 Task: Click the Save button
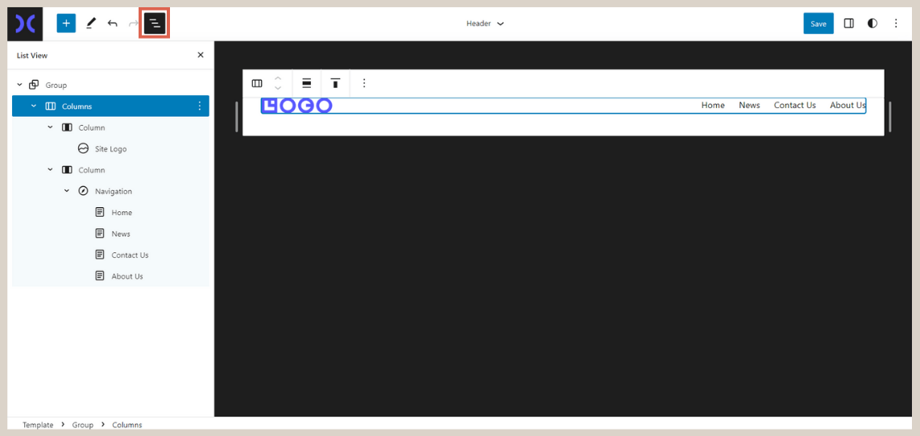coord(818,23)
